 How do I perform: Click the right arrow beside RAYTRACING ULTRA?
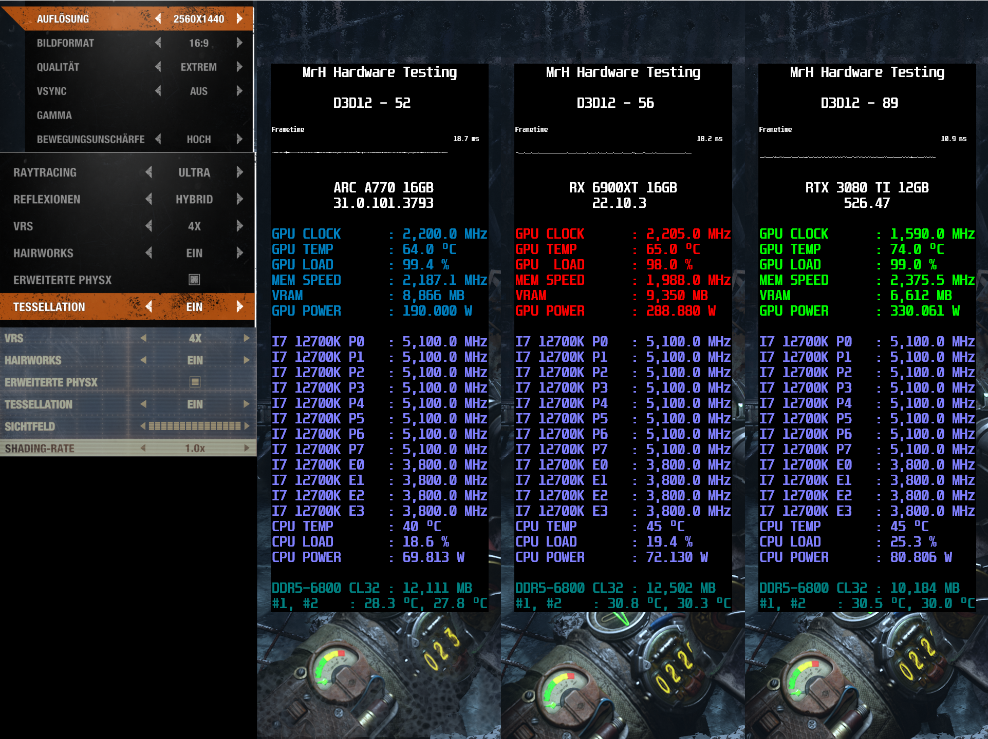click(x=239, y=172)
